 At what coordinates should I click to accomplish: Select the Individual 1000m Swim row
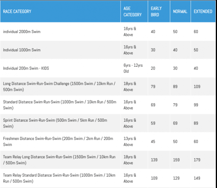point(108,50)
